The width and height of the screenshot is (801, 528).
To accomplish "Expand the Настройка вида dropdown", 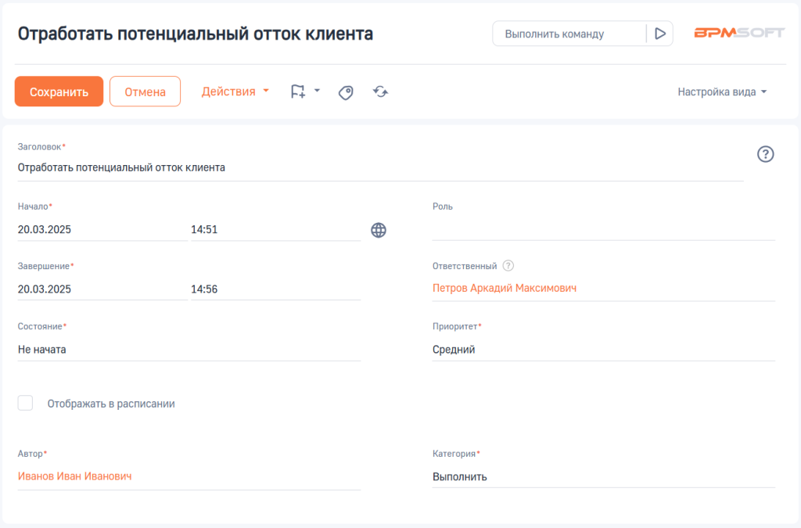I will point(721,91).
